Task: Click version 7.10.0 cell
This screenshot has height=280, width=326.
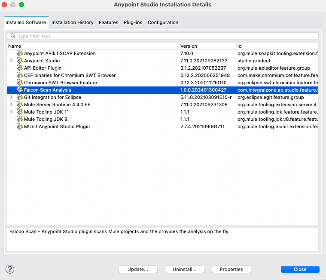Action: pyautogui.click(x=187, y=53)
